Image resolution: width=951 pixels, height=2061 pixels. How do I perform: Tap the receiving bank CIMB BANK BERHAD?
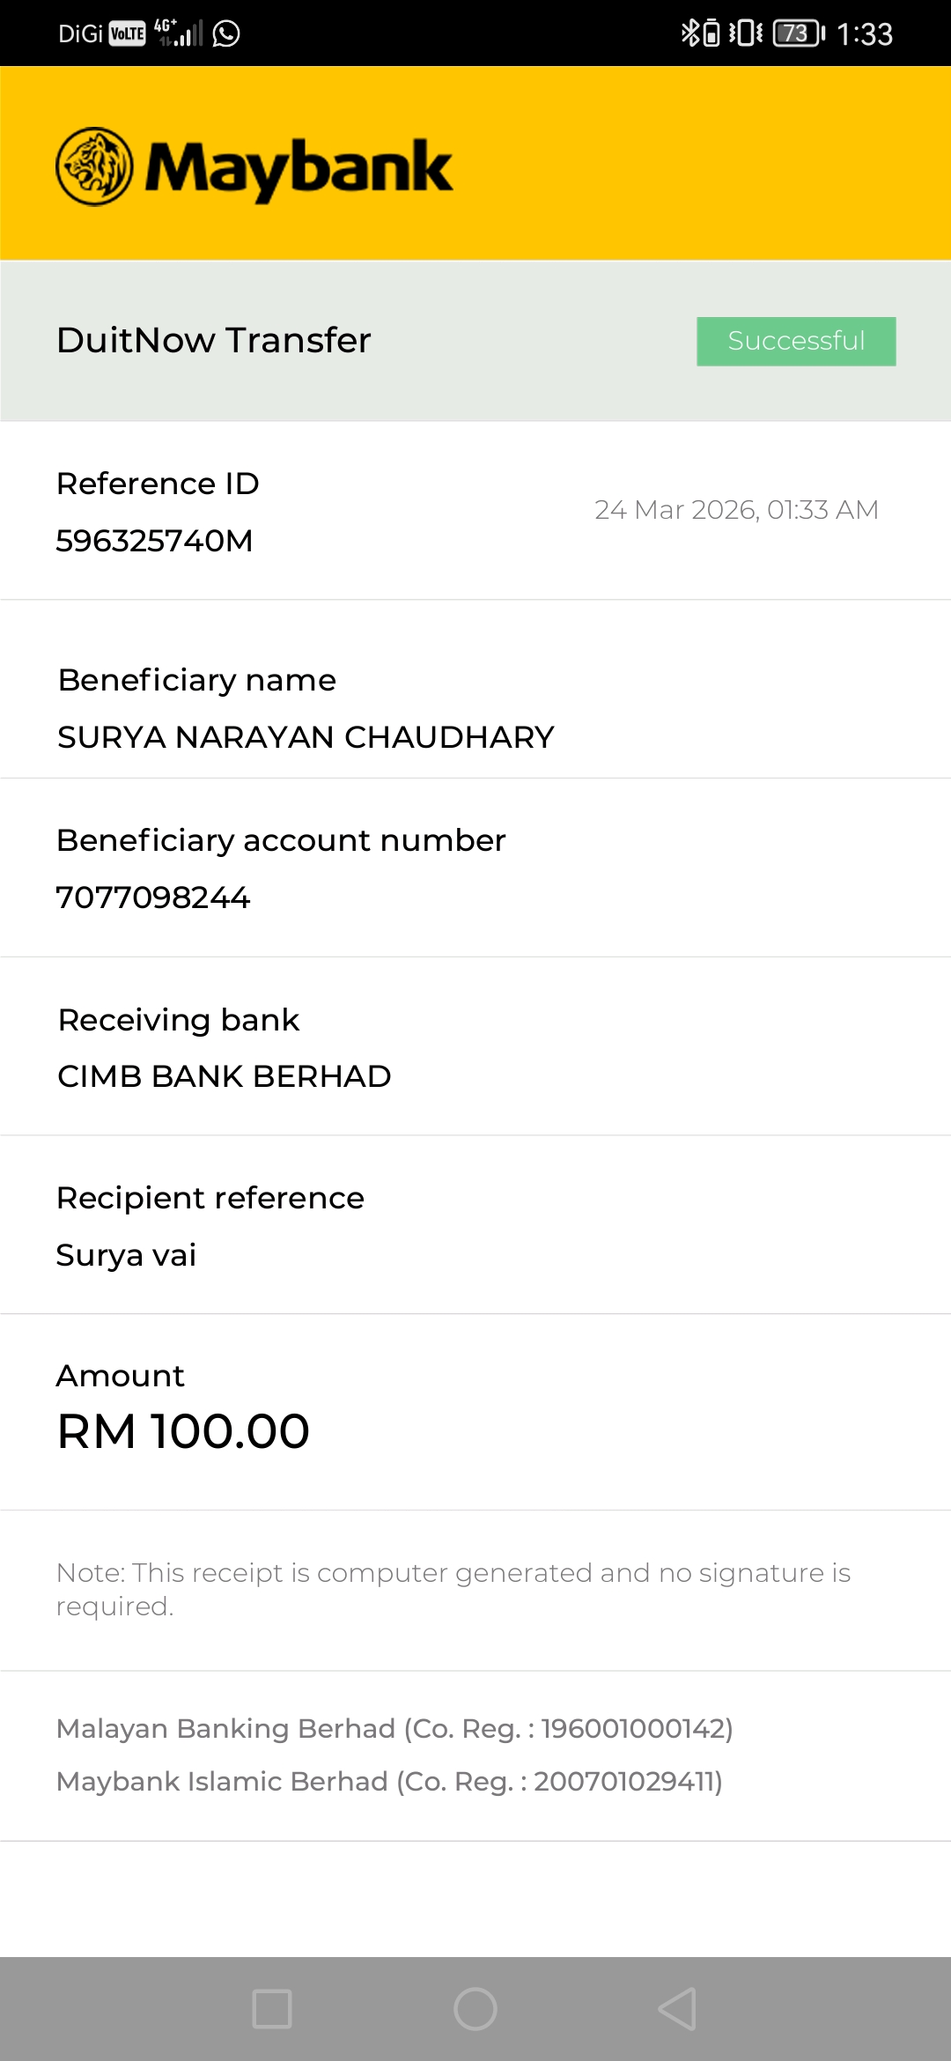point(225,1076)
